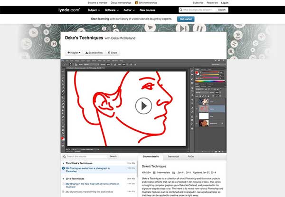Viewport: 285px width, 197px height.
Task: Click the magnifier icon in Search this course
Action: [x=64, y=157]
